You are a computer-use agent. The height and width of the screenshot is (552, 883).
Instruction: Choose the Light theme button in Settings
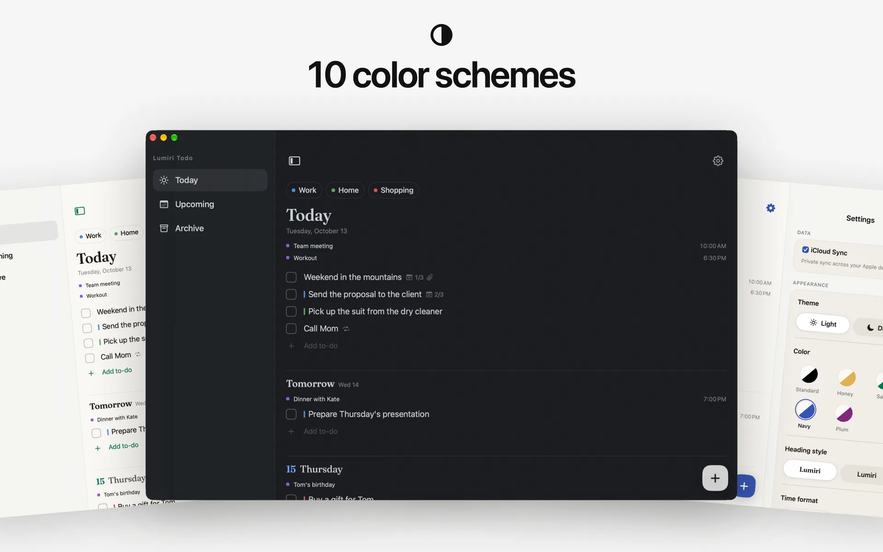tap(823, 323)
